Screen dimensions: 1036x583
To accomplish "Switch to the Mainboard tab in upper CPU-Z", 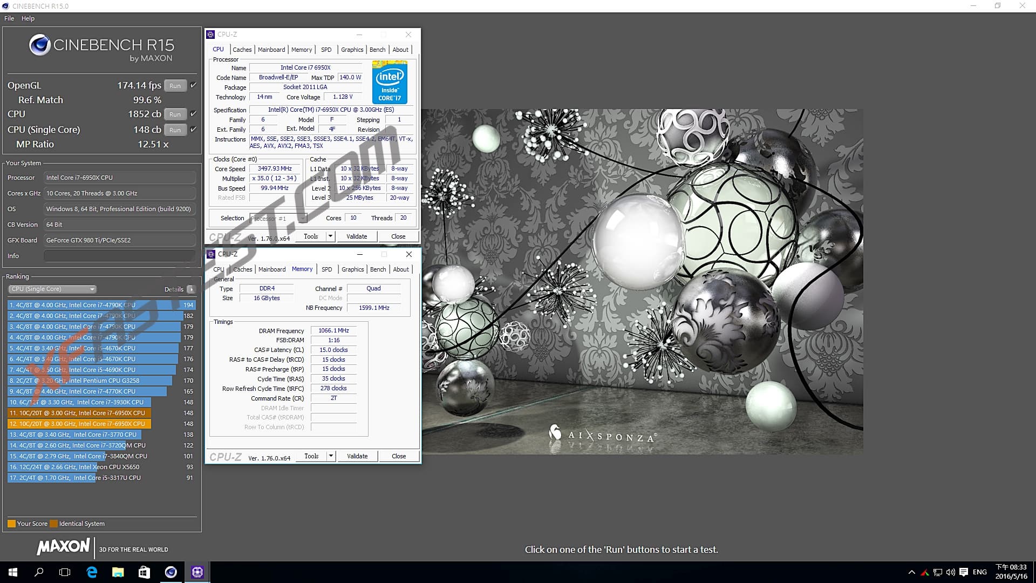I will (271, 50).
